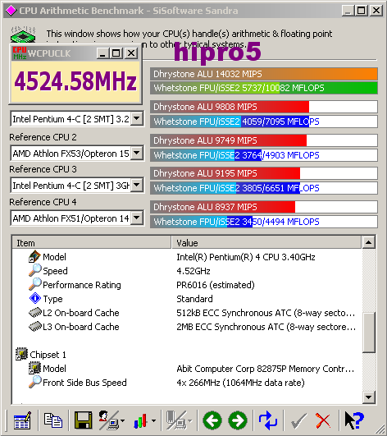Click the floppy disk save icon

[83, 420]
